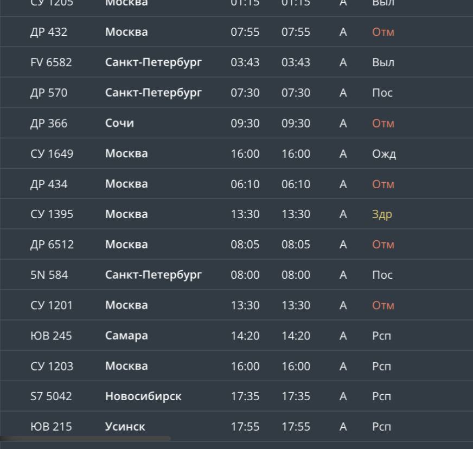Click the horizontal scrollbar at the bottom
This screenshot has width=473, height=449.
click(x=85, y=438)
